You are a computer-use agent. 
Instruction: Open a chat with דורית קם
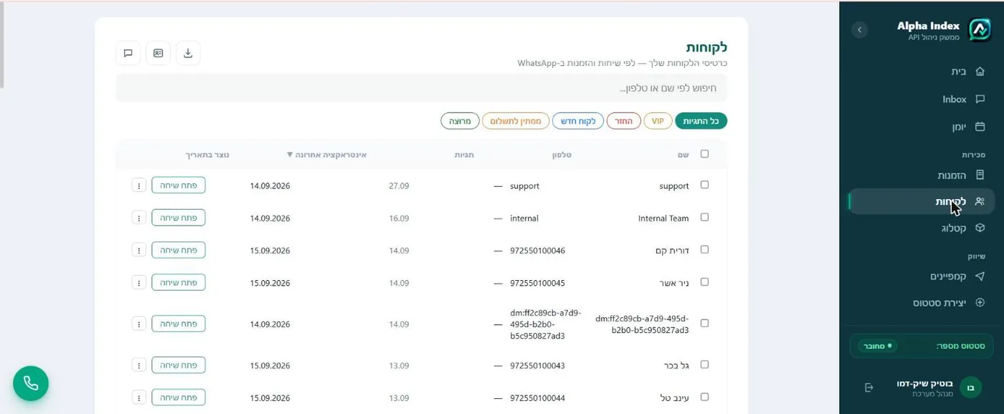tap(179, 250)
